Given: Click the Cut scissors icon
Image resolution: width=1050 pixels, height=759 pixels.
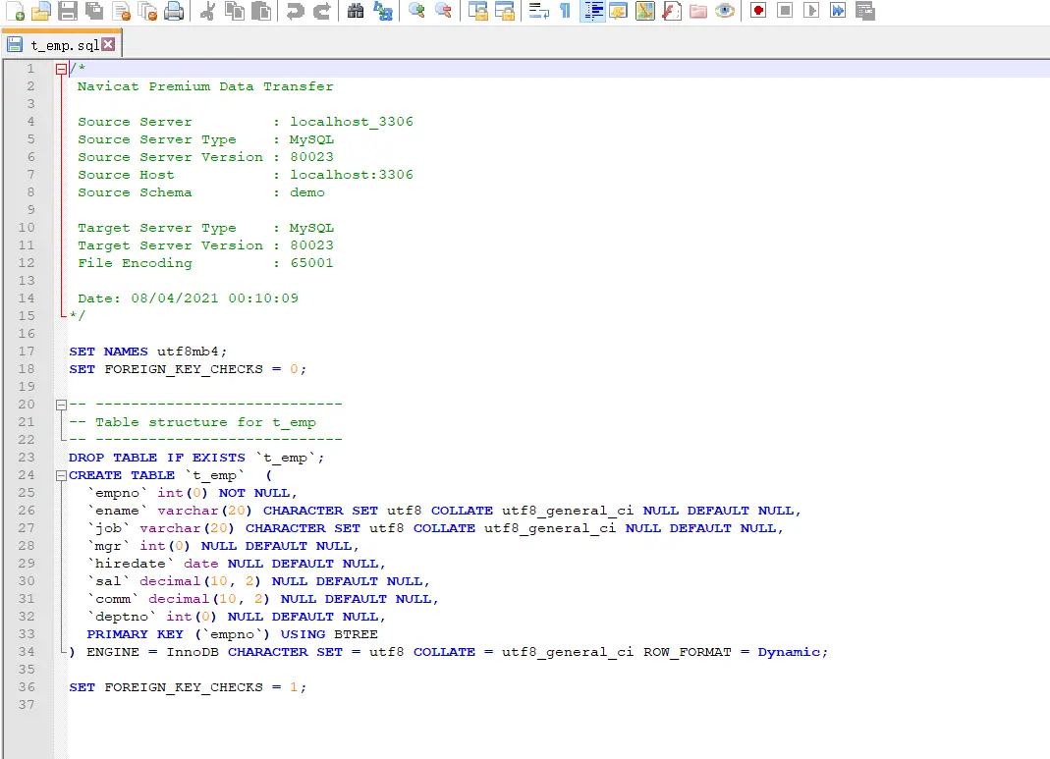Looking at the screenshot, I should point(207,11).
